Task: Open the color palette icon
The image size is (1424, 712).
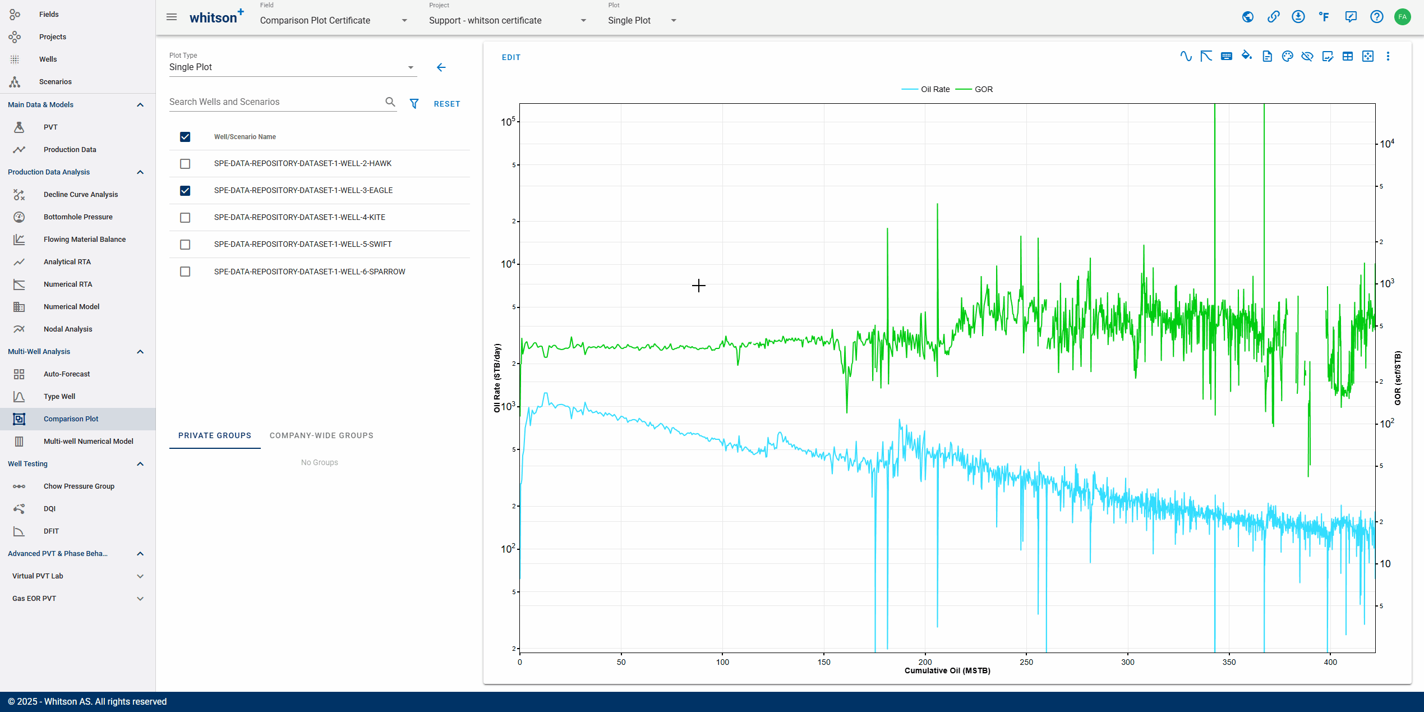Action: [1287, 56]
